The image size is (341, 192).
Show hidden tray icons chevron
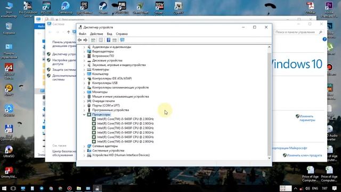[295, 188]
